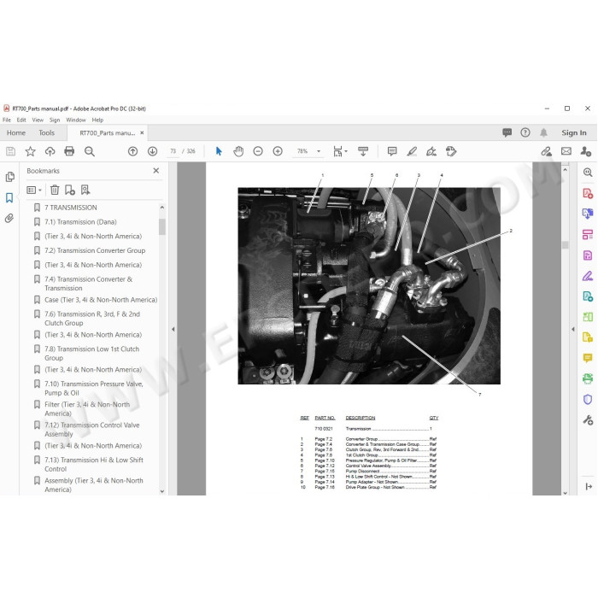Open the File menu
This screenshot has height=598, width=598.
click(7, 120)
